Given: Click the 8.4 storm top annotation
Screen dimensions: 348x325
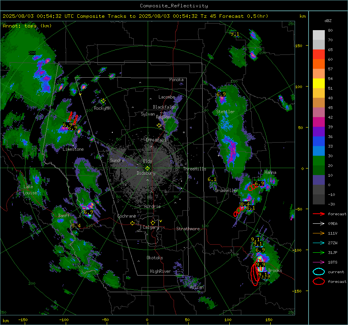Looking at the screenshot, I should pyautogui.click(x=245, y=204).
